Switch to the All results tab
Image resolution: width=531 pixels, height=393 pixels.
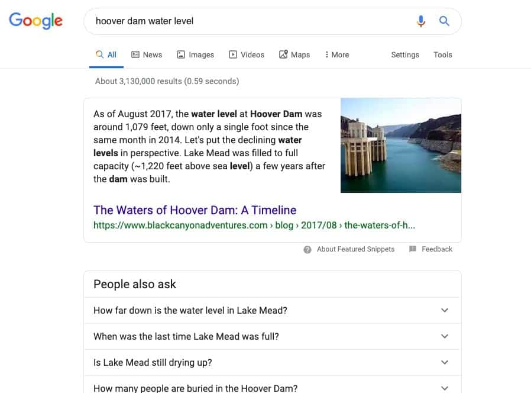106,54
